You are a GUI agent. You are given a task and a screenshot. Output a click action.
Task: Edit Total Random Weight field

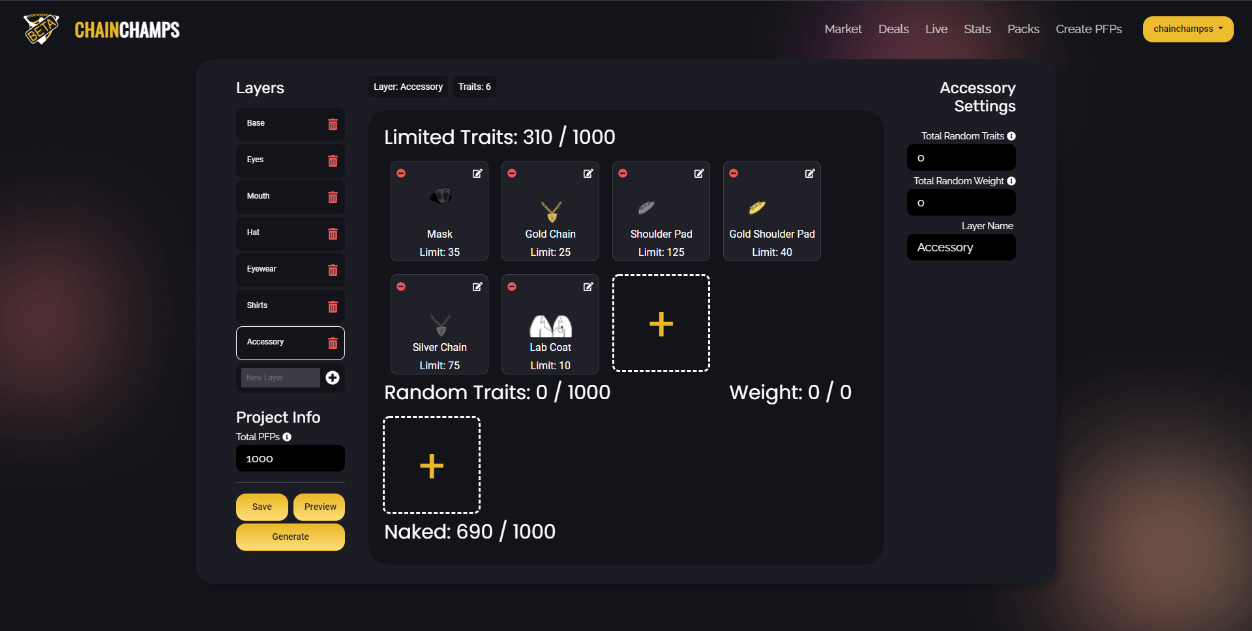tap(961, 203)
